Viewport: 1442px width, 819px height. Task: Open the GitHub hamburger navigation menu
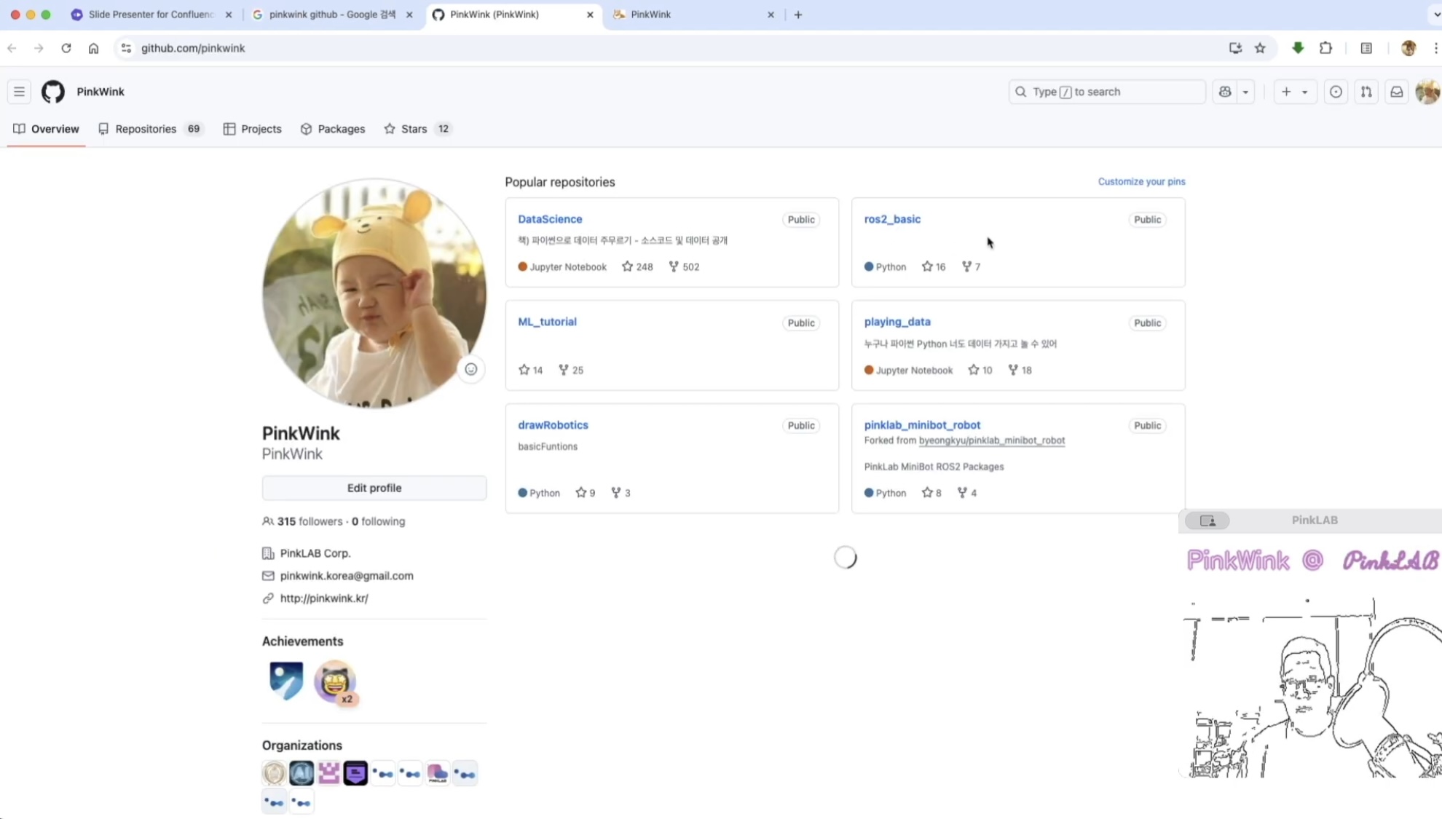(x=19, y=92)
